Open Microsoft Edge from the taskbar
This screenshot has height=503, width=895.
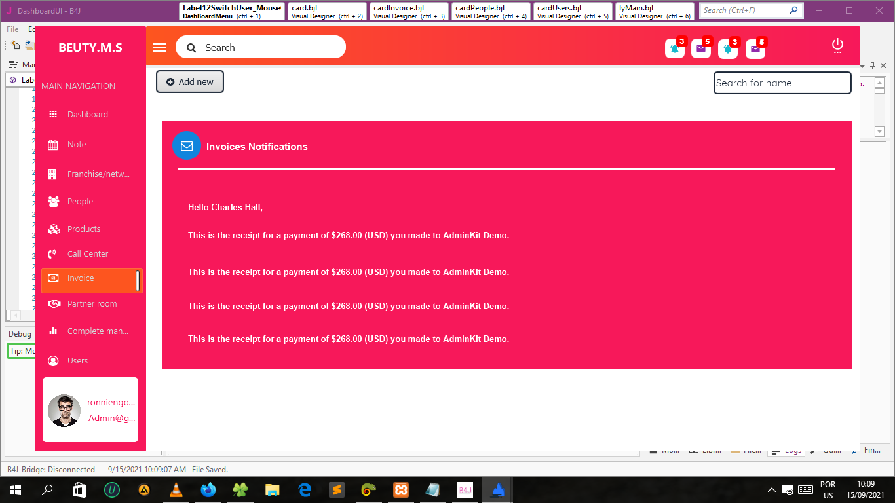(304, 490)
